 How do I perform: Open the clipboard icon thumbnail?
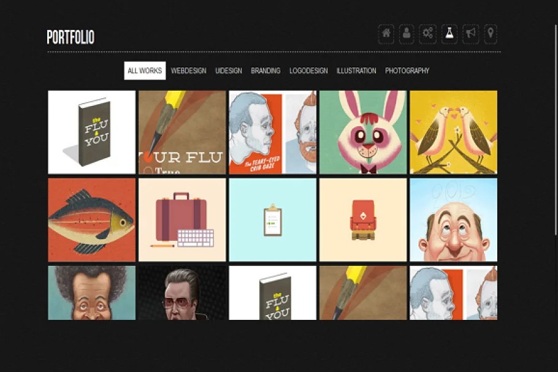click(x=272, y=220)
